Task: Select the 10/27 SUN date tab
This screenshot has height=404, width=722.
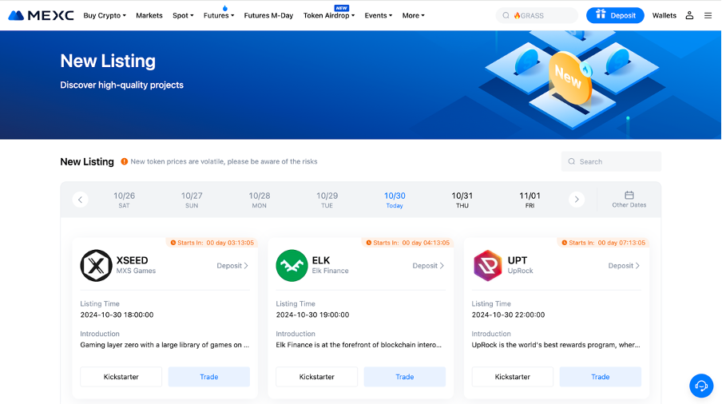Action: (x=192, y=200)
